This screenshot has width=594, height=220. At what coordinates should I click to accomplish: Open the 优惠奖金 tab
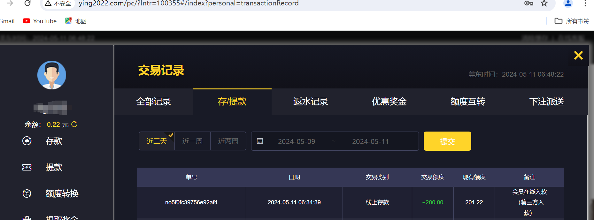[390, 102]
